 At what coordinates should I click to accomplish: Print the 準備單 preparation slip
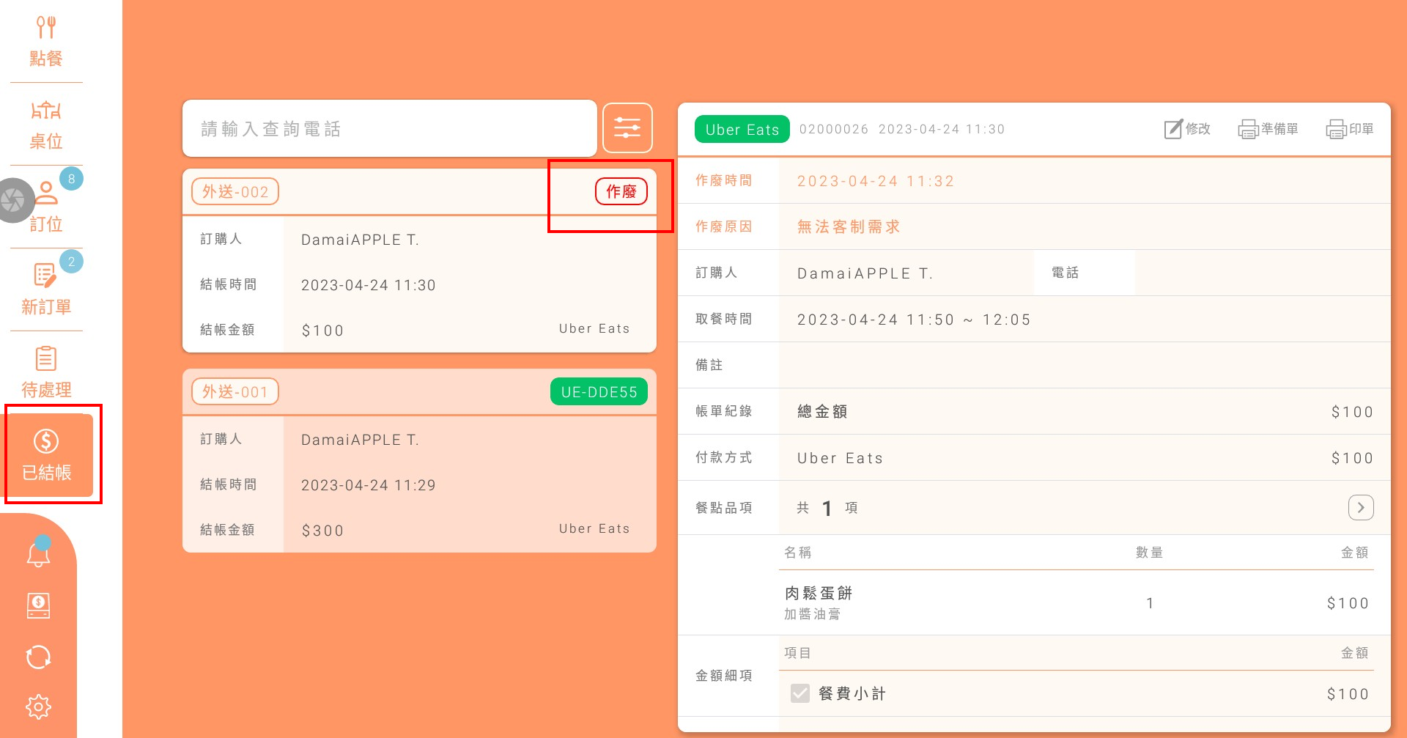click(x=1268, y=129)
